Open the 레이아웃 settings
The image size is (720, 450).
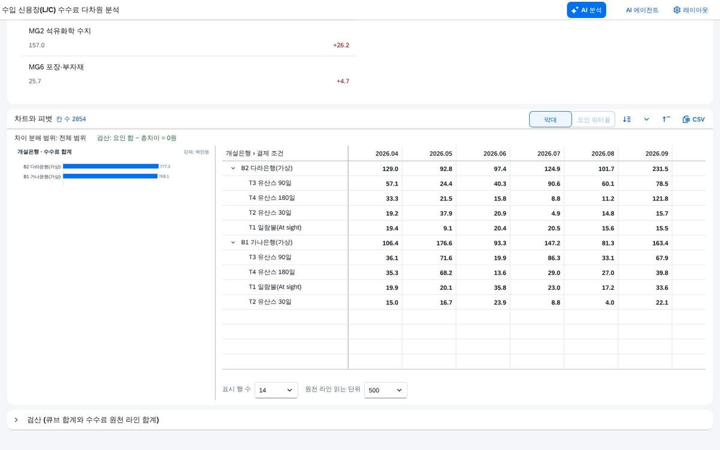pos(691,10)
